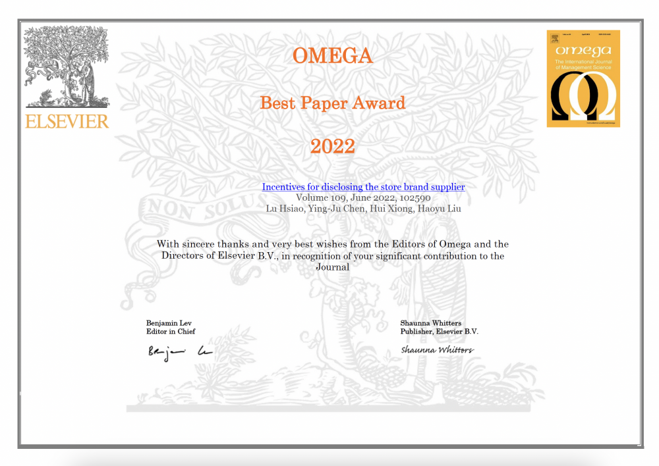
Task: Click the 'omega' title on journal cover
Action: pyautogui.click(x=583, y=50)
